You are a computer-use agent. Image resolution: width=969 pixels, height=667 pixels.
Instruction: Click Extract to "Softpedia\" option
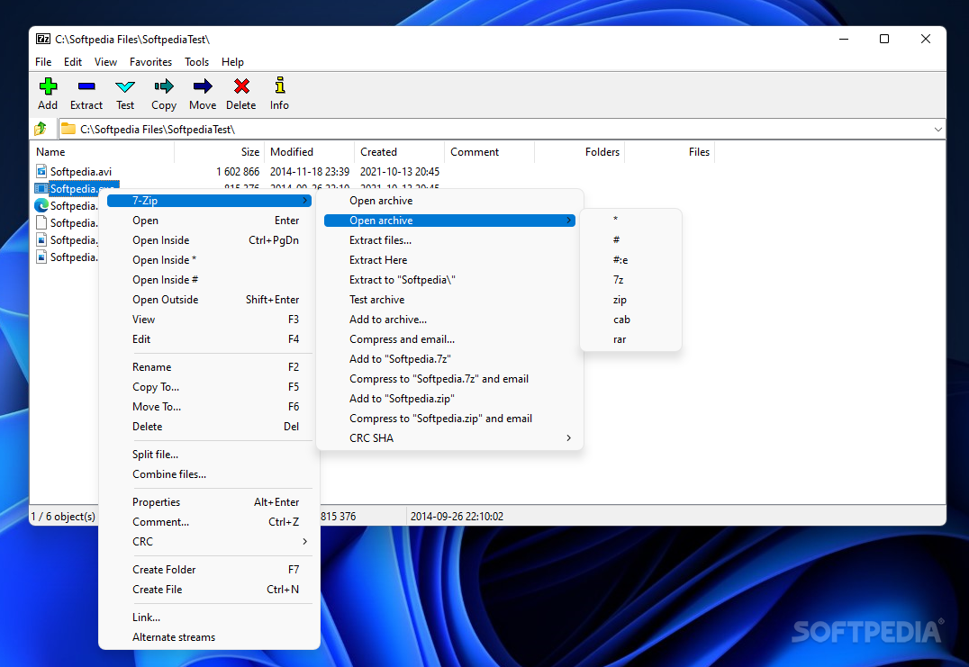click(449, 280)
